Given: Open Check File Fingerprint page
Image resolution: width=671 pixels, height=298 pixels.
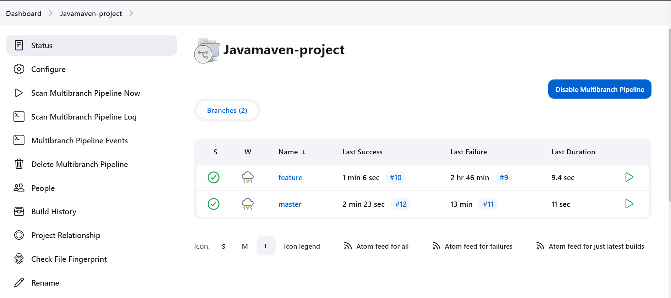Looking at the screenshot, I should click(x=92, y=259).
